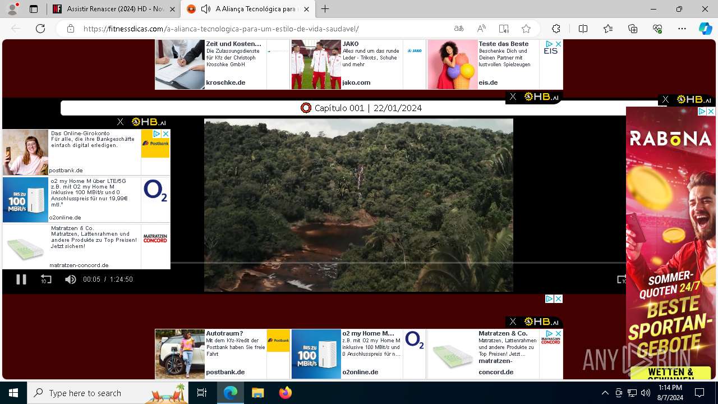This screenshot has height=404, width=718.
Task: Enable read aloud feature
Action: pos(481,29)
